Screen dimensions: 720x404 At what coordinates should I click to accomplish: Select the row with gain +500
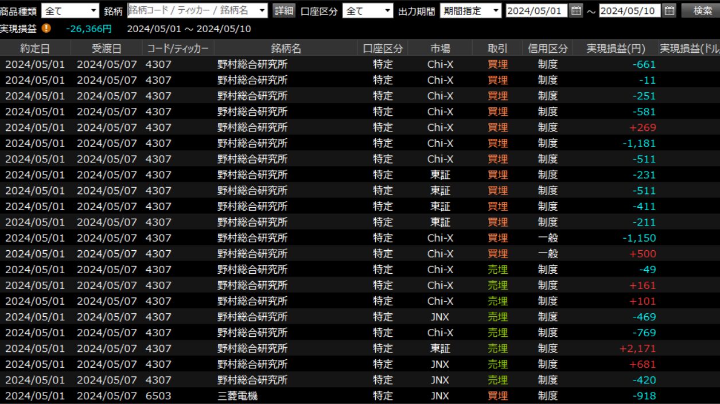pos(360,254)
